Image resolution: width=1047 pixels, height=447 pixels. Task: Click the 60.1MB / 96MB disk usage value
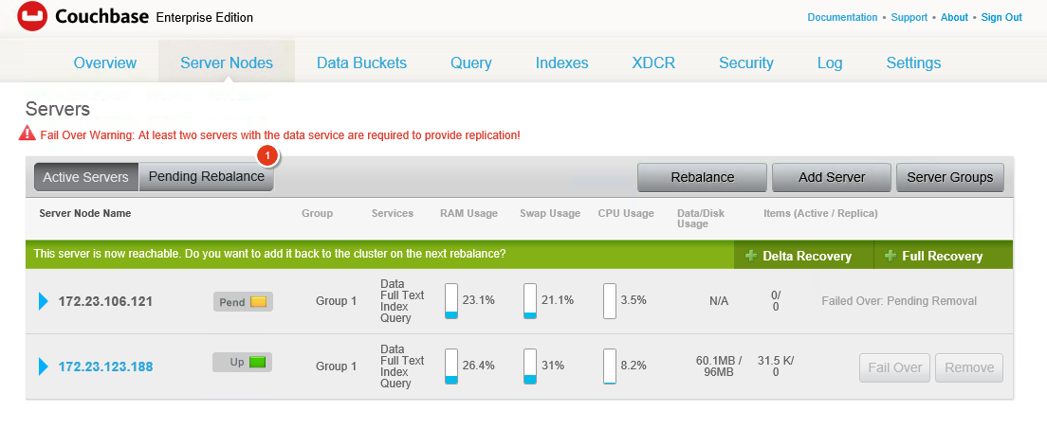[719, 367]
